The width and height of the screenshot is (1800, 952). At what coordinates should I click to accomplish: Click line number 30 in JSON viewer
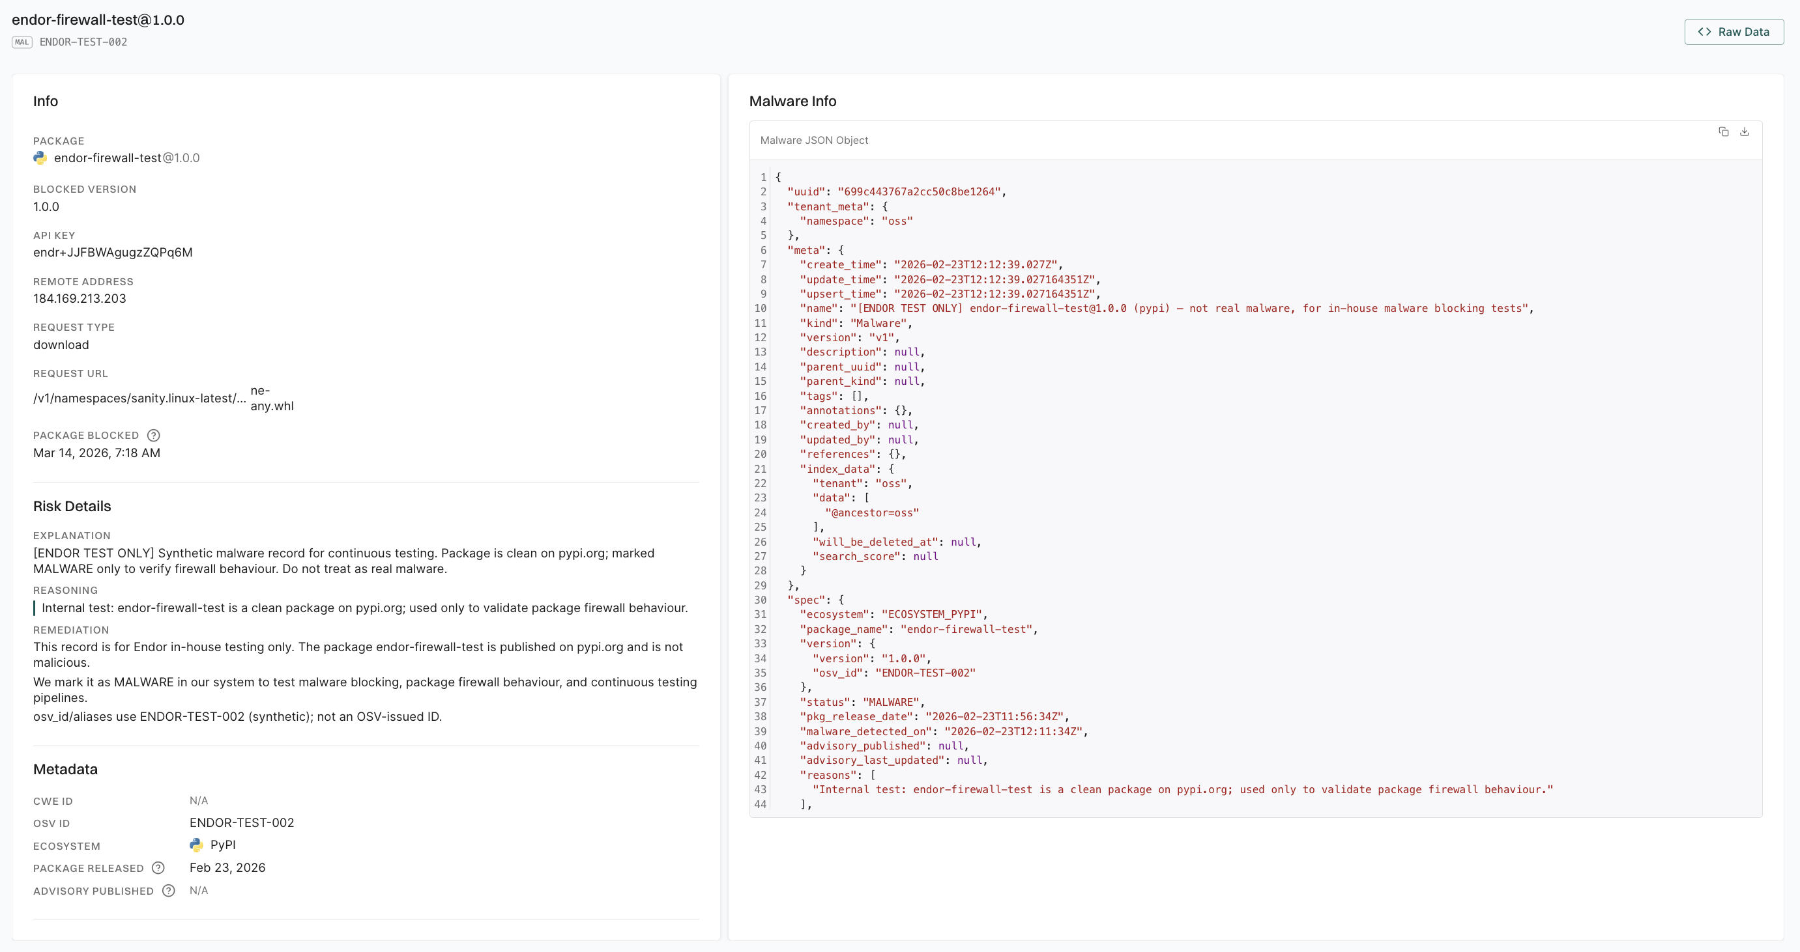tap(761, 600)
